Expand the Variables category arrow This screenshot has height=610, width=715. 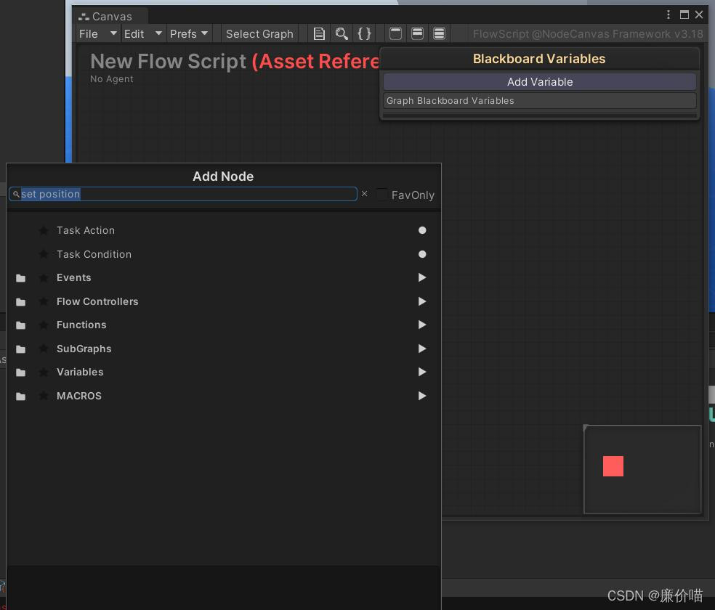pos(422,373)
